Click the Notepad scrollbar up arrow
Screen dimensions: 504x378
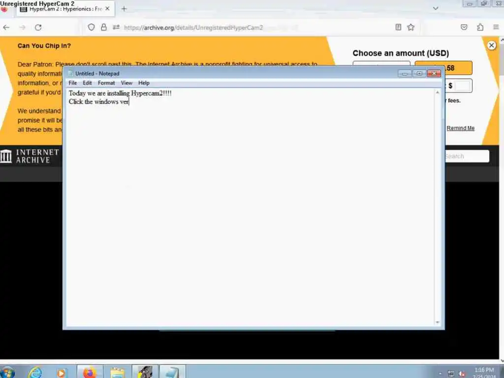(437, 93)
